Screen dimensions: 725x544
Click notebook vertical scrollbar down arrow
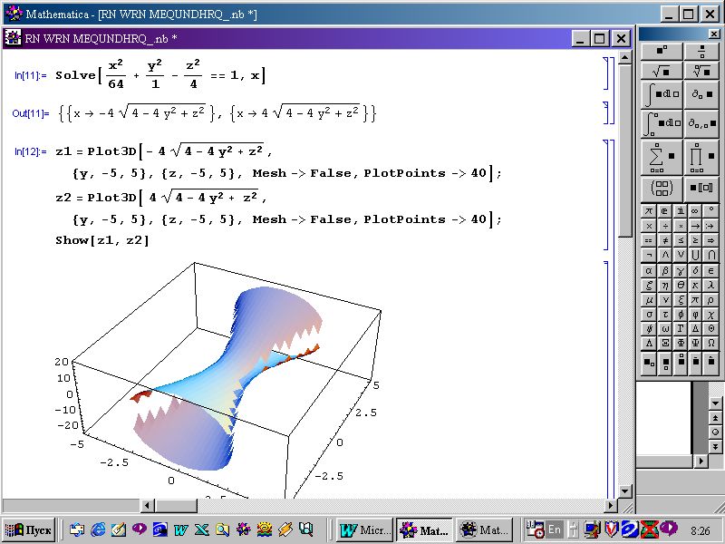pyautogui.click(x=624, y=491)
